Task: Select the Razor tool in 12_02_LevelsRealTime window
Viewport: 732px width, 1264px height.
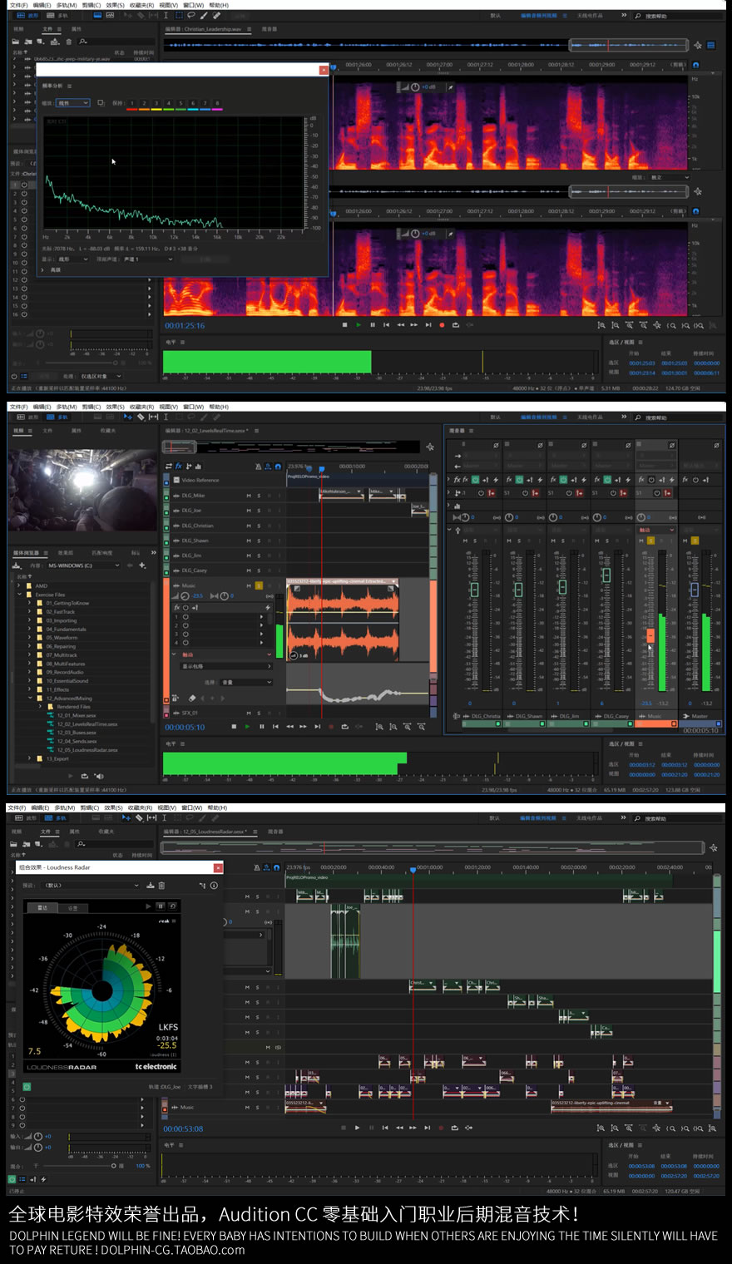Action: click(141, 417)
